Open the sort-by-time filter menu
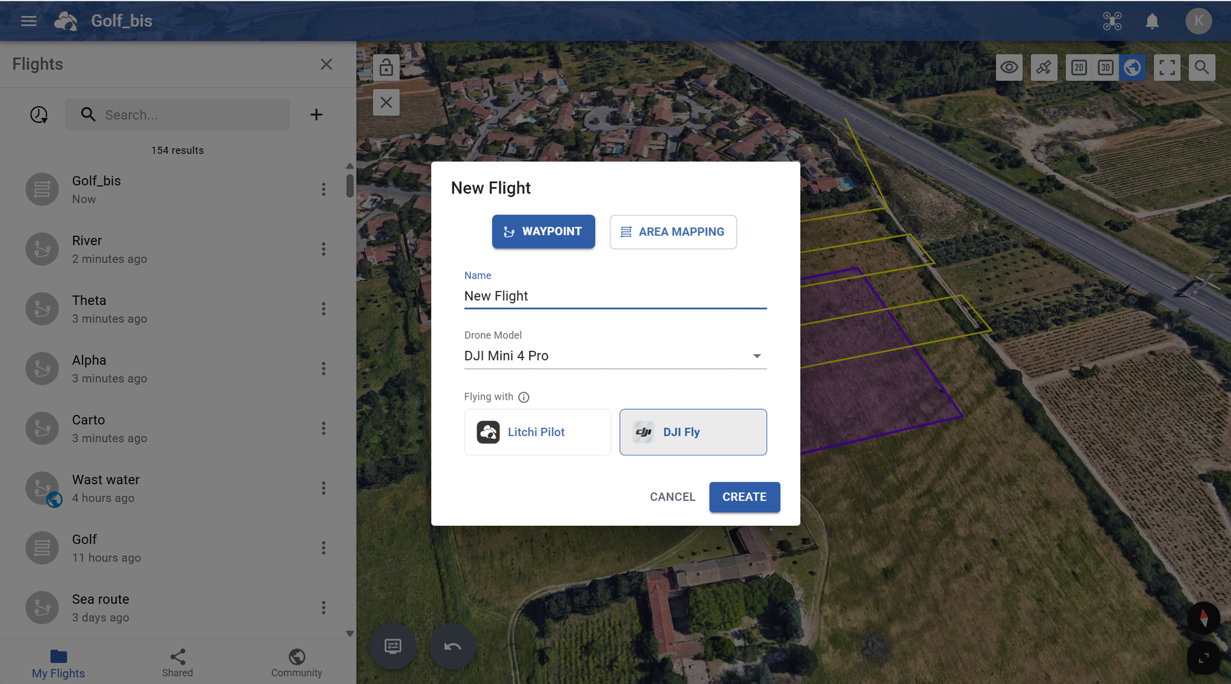The width and height of the screenshot is (1231, 684). click(39, 115)
